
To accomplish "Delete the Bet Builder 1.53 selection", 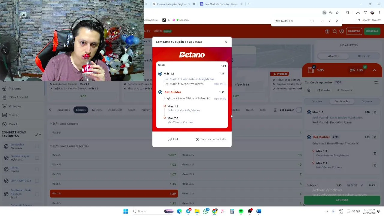I will click(x=375, y=137).
